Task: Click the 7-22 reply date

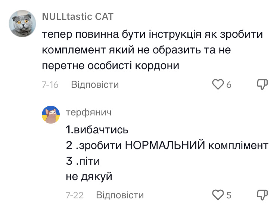Action: tap(75, 195)
